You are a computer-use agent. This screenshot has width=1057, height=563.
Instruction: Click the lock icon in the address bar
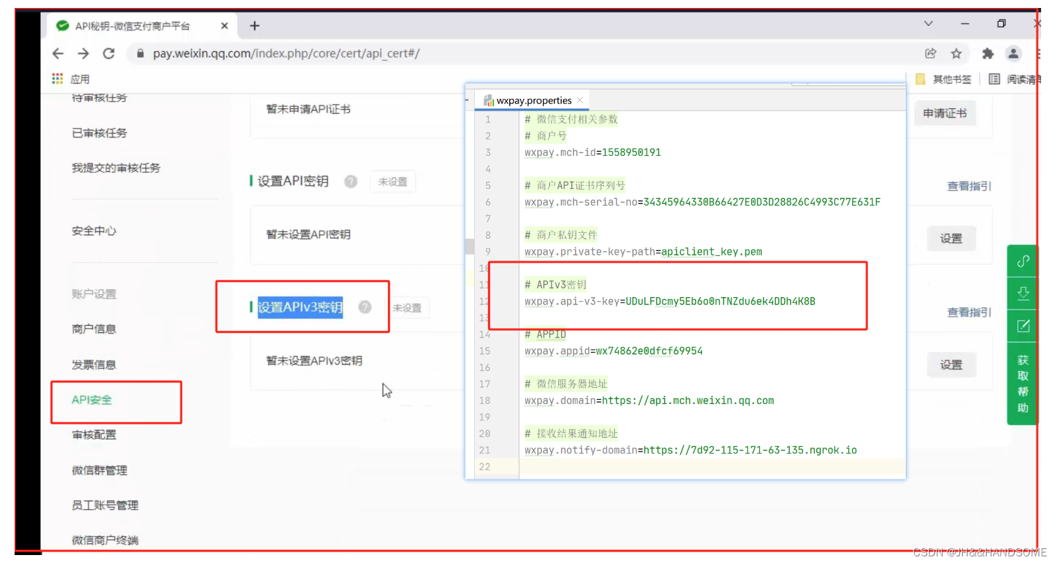click(140, 54)
